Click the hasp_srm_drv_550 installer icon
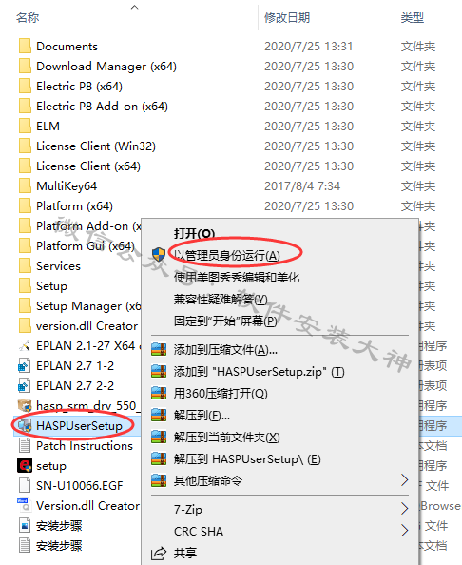This screenshot has width=462, height=565. [25, 406]
